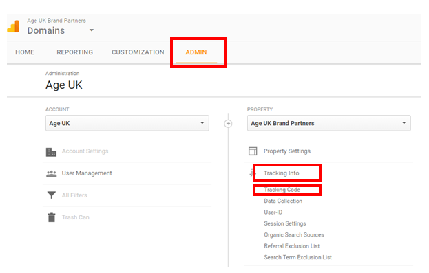Click the Age UK administration heading
The image size is (429, 273).
pos(64,85)
